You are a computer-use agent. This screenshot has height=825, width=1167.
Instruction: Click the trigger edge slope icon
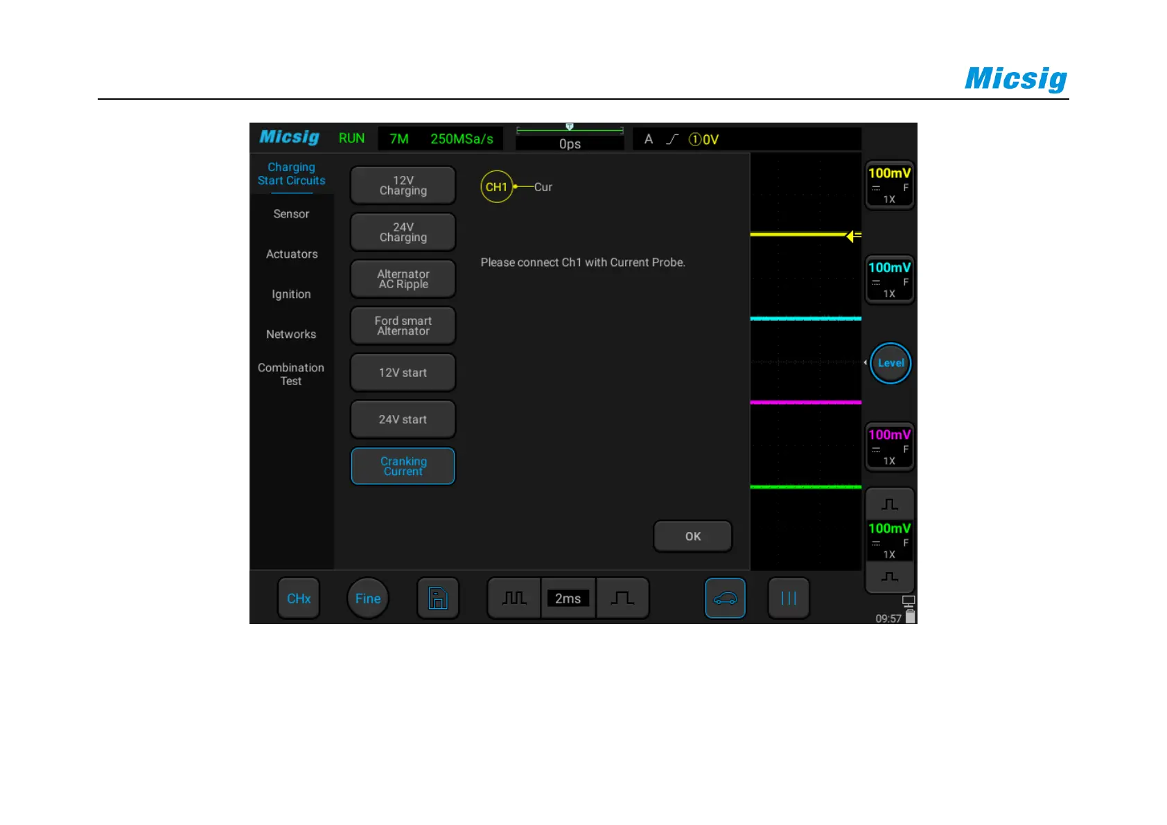click(x=672, y=139)
